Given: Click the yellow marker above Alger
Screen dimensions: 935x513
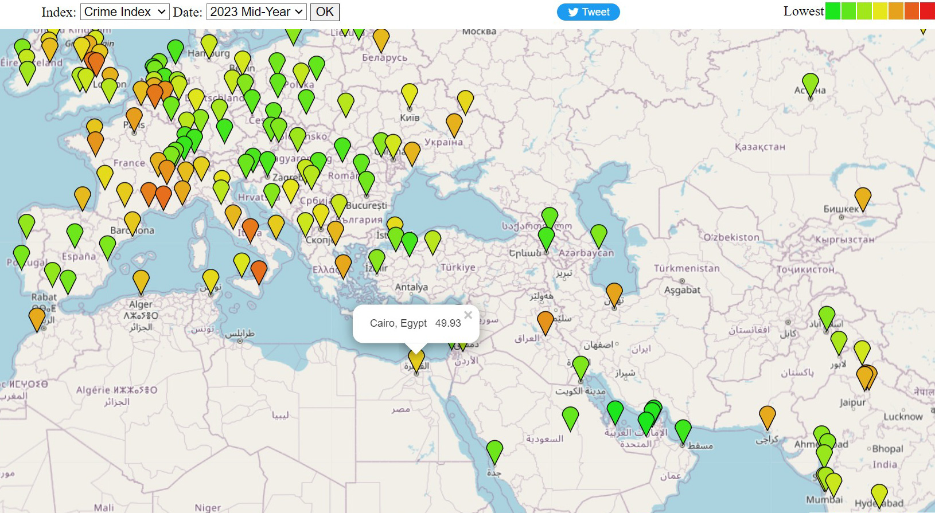Looking at the screenshot, I should (141, 281).
